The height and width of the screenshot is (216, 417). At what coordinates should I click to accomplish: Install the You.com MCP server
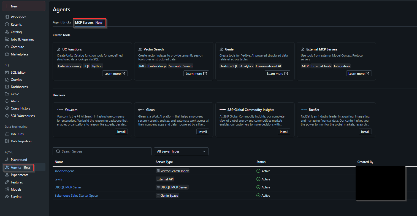tap(121, 132)
